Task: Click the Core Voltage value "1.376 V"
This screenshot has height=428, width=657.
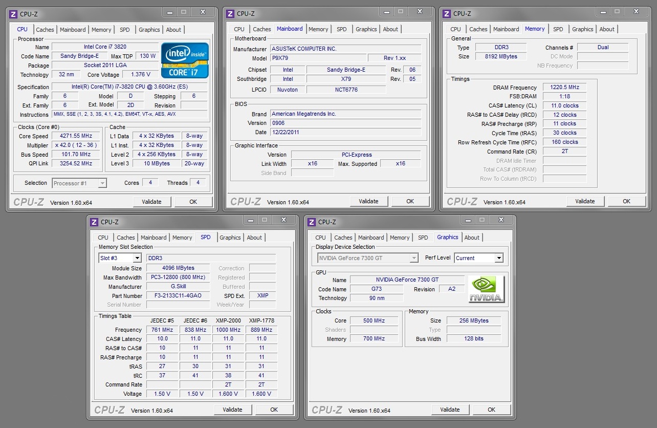Action: click(140, 75)
